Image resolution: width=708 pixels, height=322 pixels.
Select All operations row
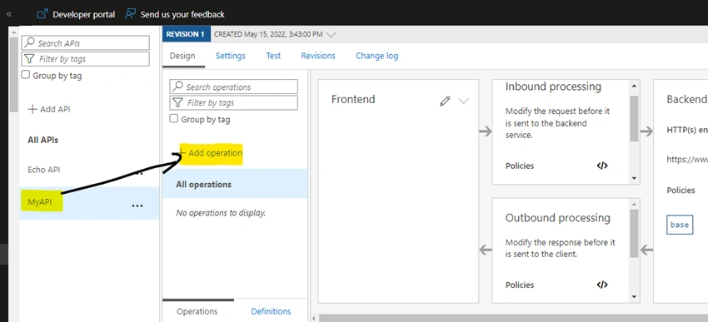235,184
